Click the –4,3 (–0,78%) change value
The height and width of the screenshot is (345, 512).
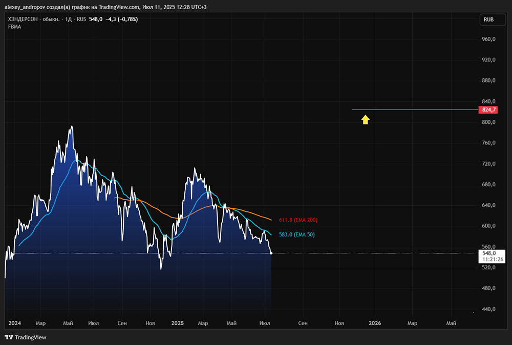(121, 19)
